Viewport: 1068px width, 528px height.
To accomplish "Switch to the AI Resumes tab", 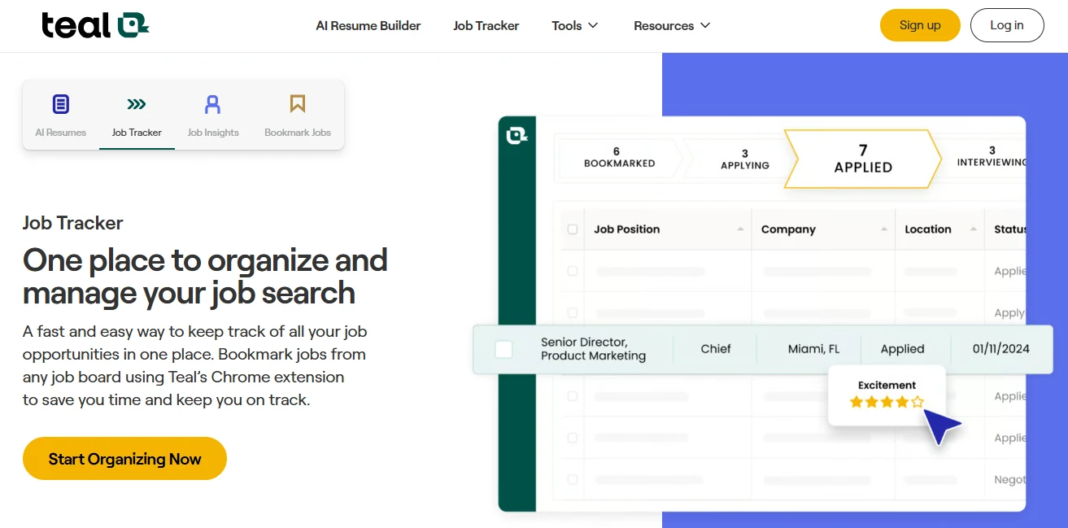I will click(x=61, y=115).
